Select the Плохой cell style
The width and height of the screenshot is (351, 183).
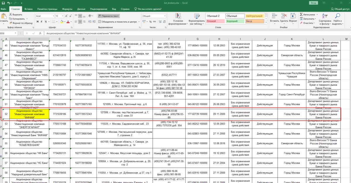pyautogui.click(x=215, y=21)
